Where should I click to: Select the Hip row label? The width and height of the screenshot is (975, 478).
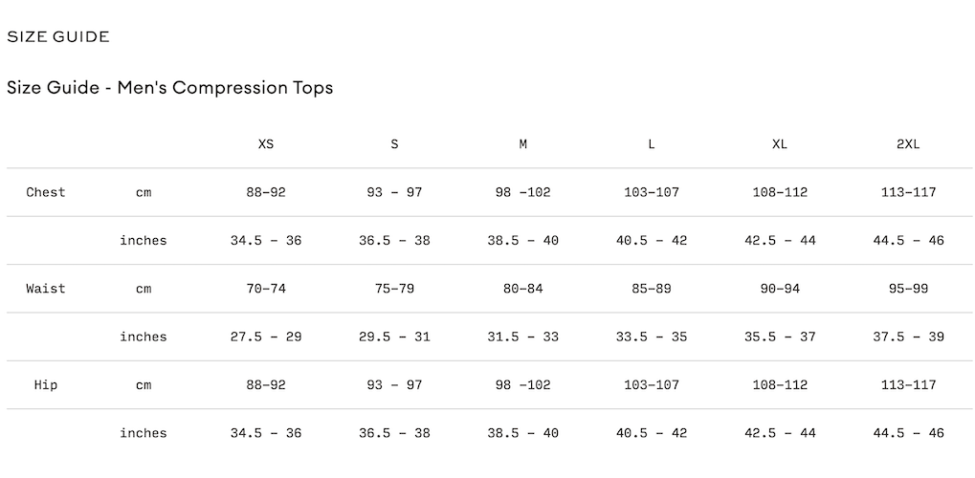coord(45,385)
